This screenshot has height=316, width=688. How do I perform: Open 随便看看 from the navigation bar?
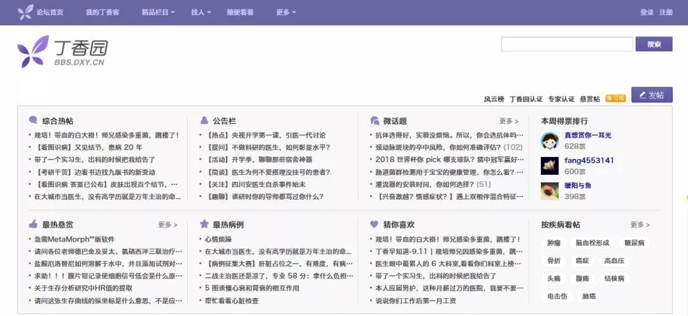pos(240,12)
